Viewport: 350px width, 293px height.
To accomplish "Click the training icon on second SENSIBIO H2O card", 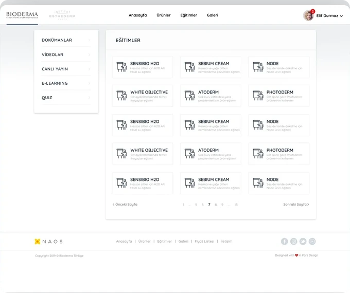I will coord(121,125).
